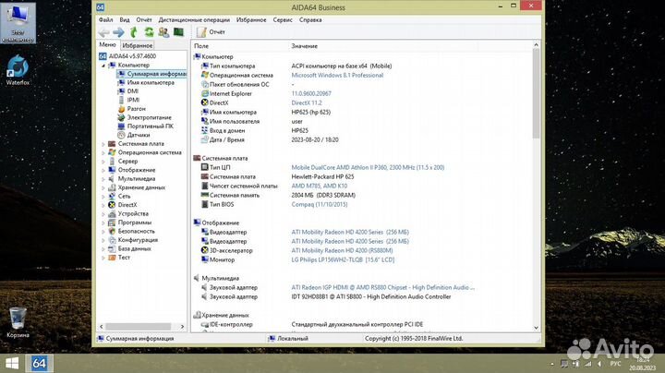Open the Compaq (11/10/2015) BIOS link
665x373 pixels.
pos(320,204)
